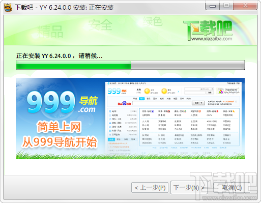
Task: Click the installer mascot icon in title bar
Action: (8, 7)
